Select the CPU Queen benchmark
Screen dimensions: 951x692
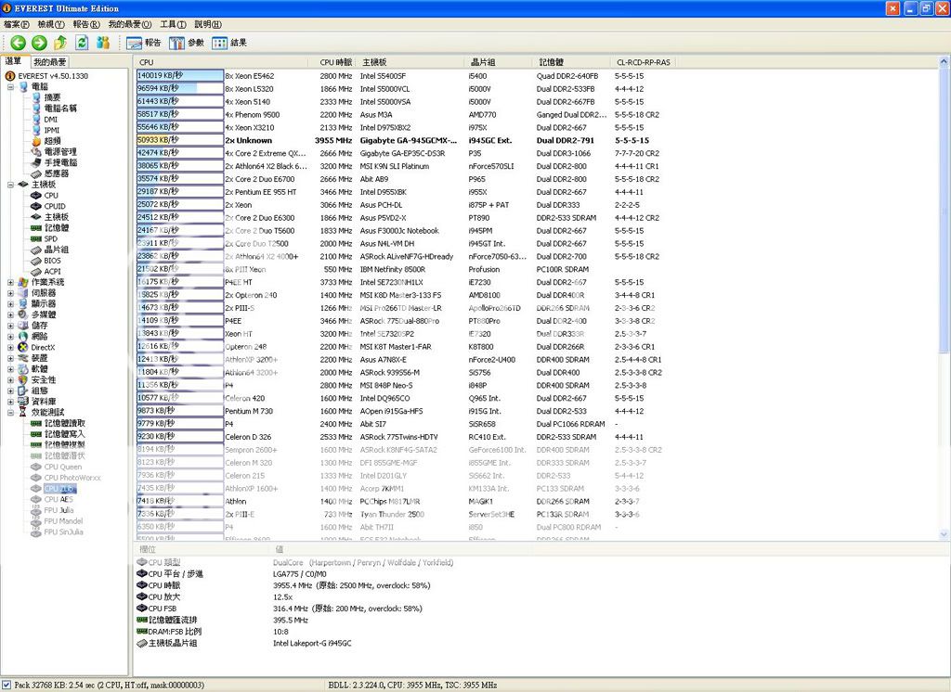[x=63, y=467]
